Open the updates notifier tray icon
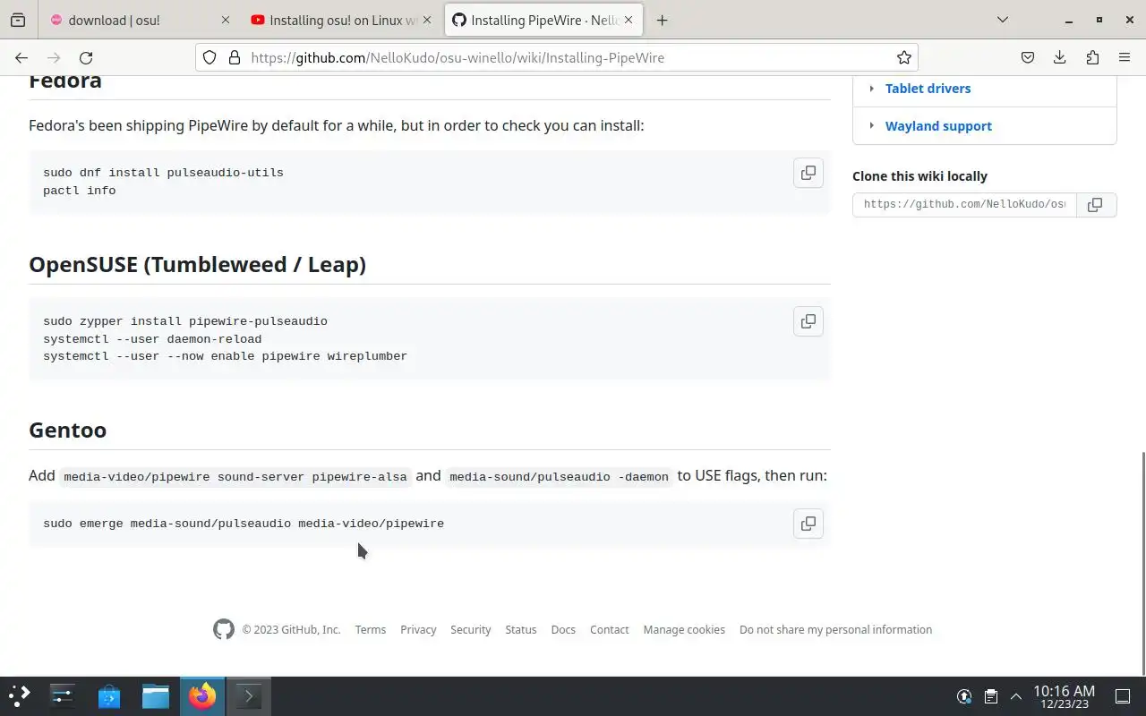The image size is (1146, 716). pos(964,696)
